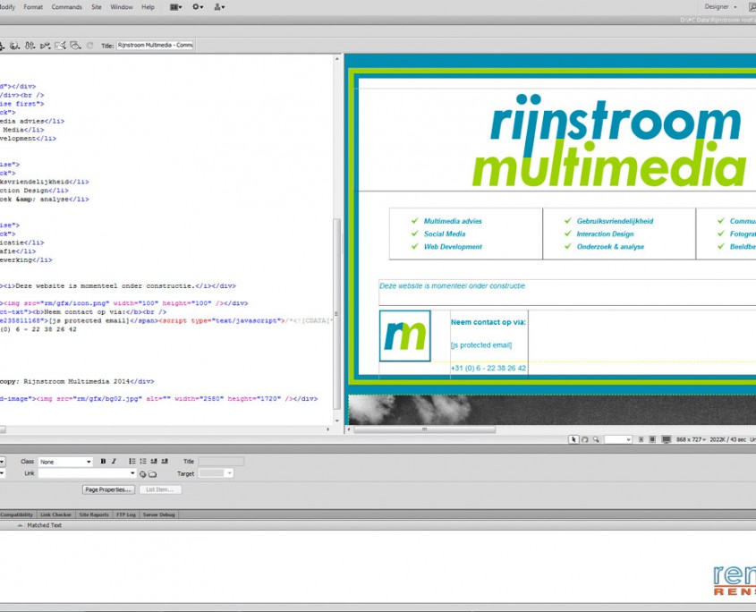This screenshot has height=612, width=756.
Task: Apply Italic in the Properties panel
Action: pos(114,462)
